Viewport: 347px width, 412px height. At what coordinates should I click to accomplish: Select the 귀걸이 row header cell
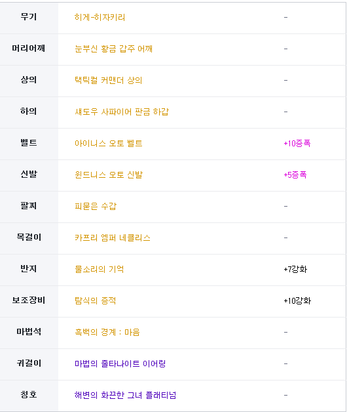[x=29, y=365]
